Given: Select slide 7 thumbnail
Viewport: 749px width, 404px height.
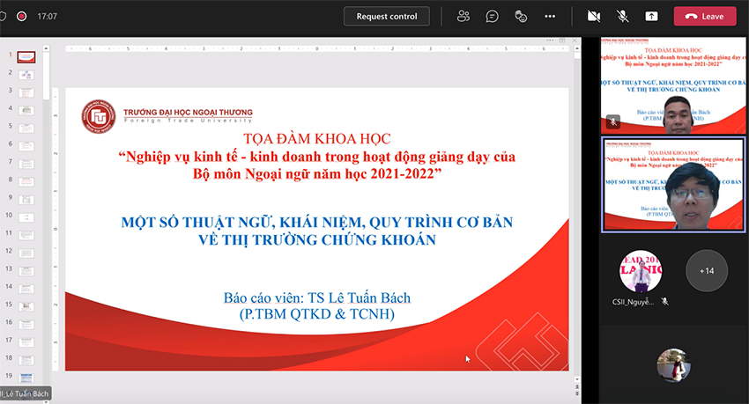Looking at the screenshot, I should coord(26,164).
